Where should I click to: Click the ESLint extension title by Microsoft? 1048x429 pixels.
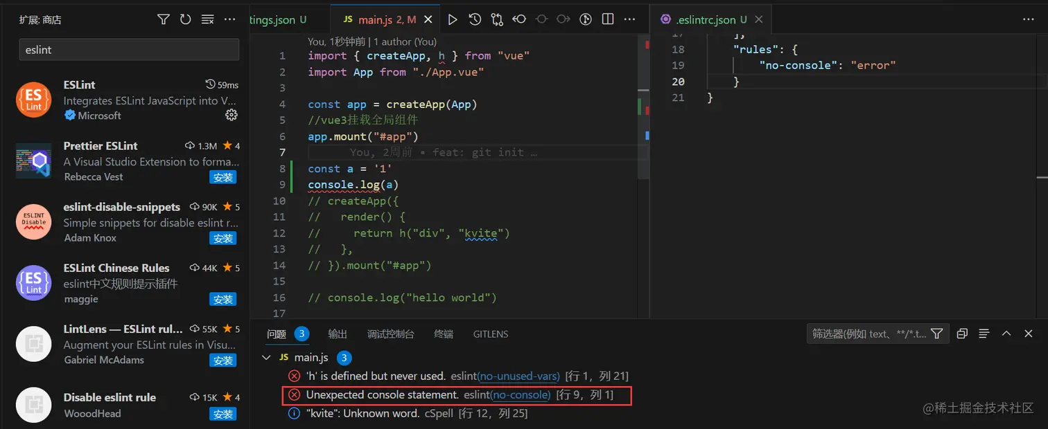[80, 84]
